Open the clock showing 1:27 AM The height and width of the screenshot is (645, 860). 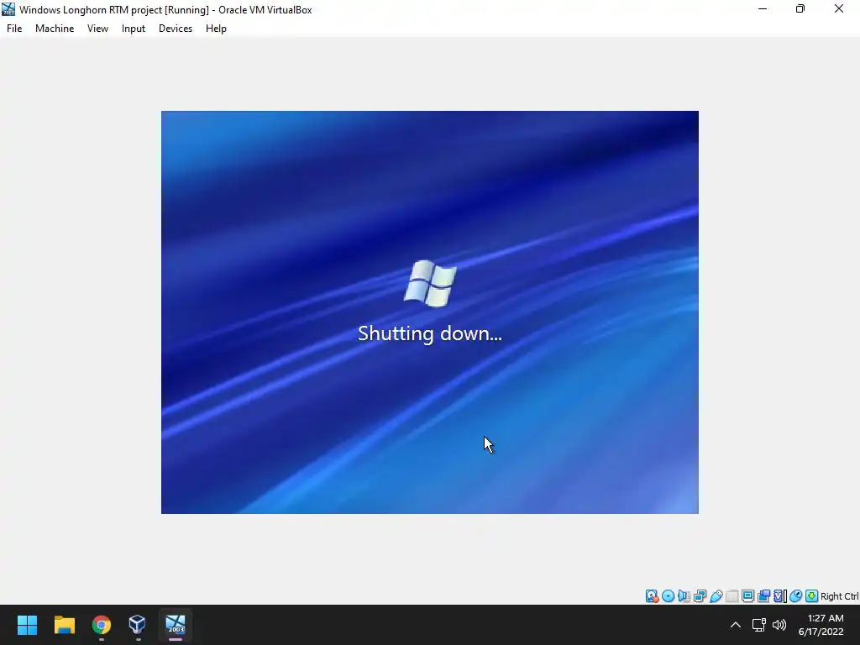[821, 625]
